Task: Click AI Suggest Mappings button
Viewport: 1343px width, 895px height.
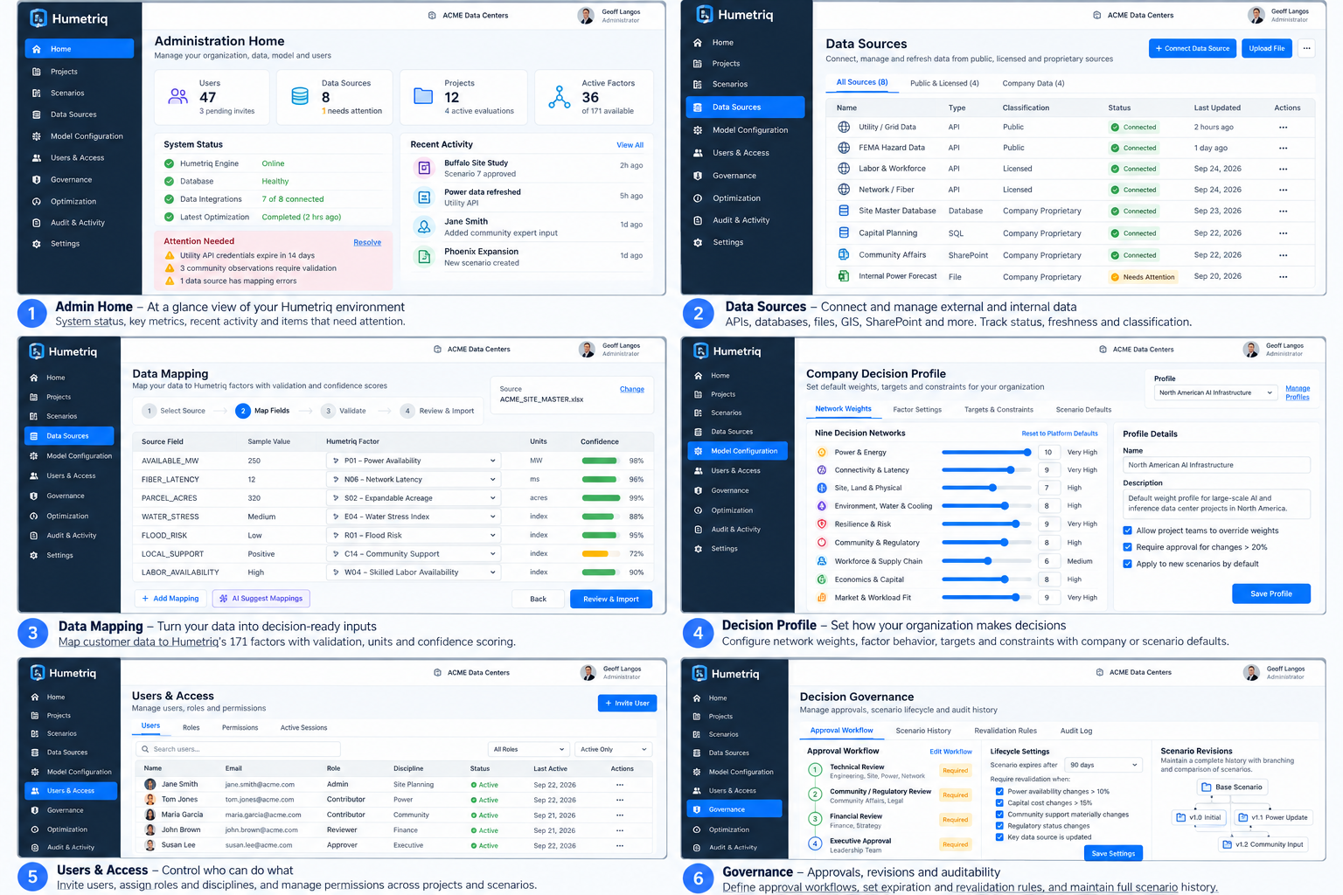Action: pos(261,599)
